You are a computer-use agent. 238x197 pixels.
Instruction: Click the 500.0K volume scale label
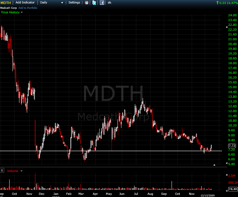coord(233,183)
